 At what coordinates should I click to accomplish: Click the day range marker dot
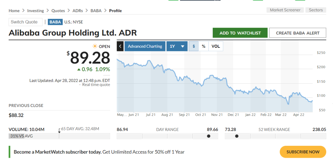pos(208,136)
